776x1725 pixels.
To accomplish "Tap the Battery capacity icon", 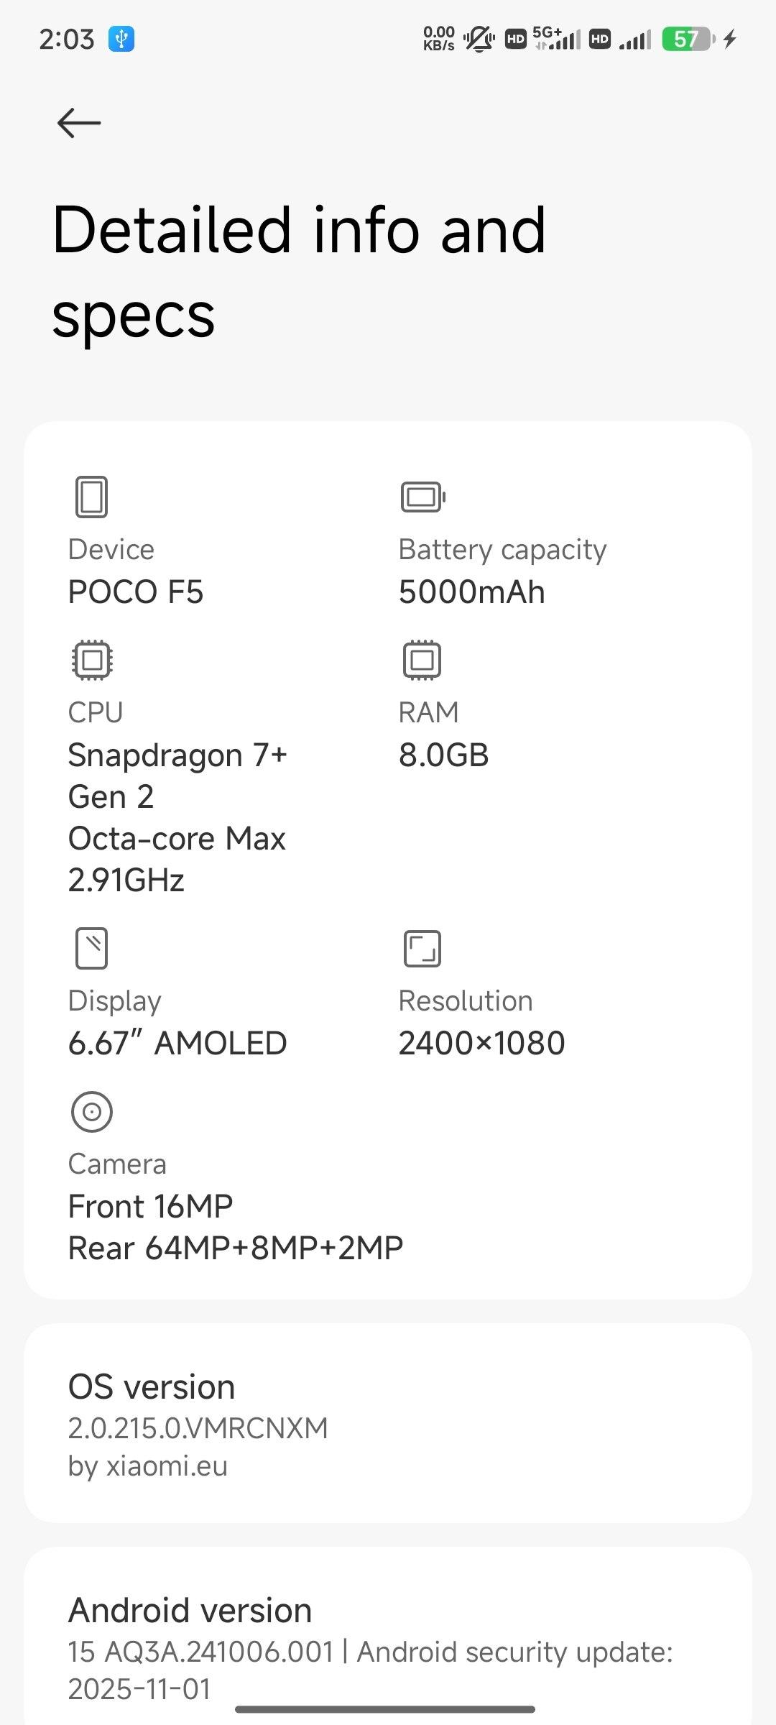I will click(x=422, y=497).
